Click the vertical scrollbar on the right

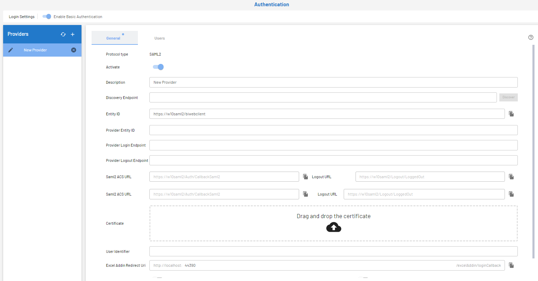tap(533, 151)
